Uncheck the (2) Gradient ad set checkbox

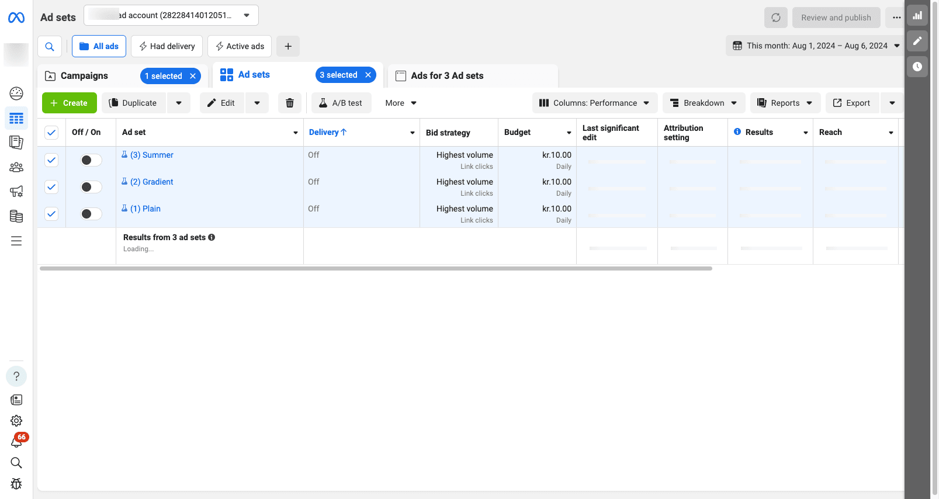51,187
